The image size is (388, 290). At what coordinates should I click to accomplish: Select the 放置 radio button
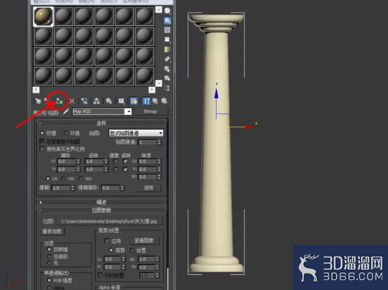click(132, 250)
